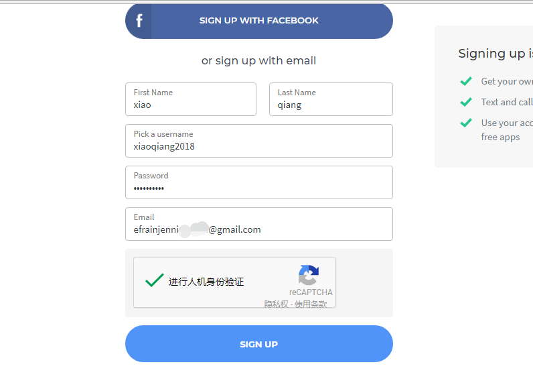The height and width of the screenshot is (391, 533).
Task: Click the reCAPTCHA circular arrows logo
Action: click(x=309, y=275)
